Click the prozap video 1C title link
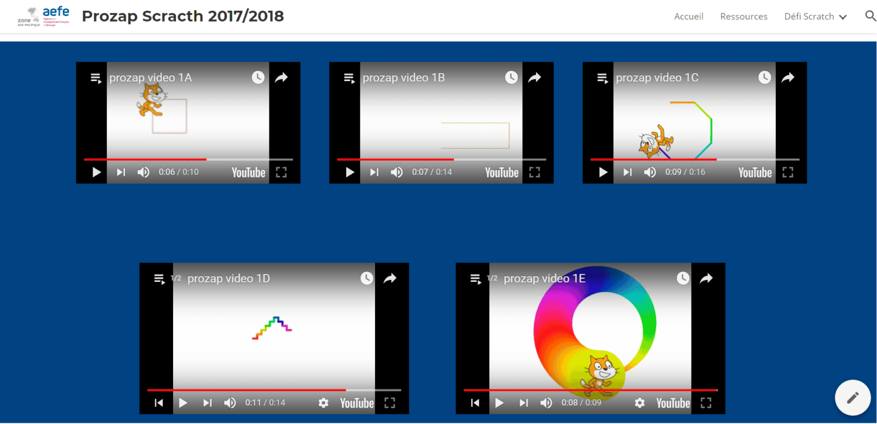 click(x=657, y=78)
